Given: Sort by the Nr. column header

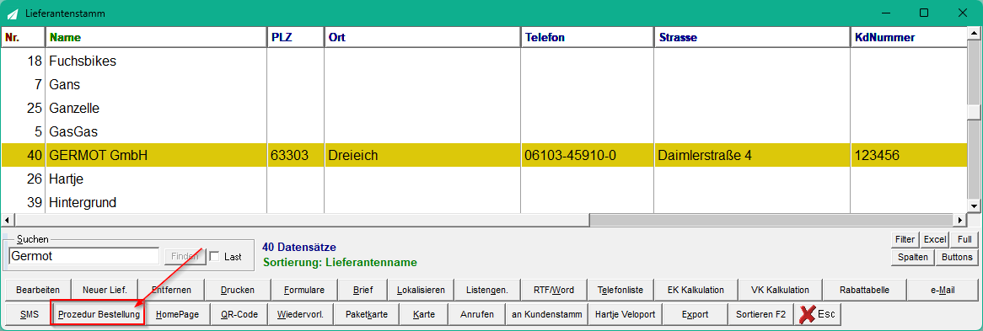Looking at the screenshot, I should (24, 38).
